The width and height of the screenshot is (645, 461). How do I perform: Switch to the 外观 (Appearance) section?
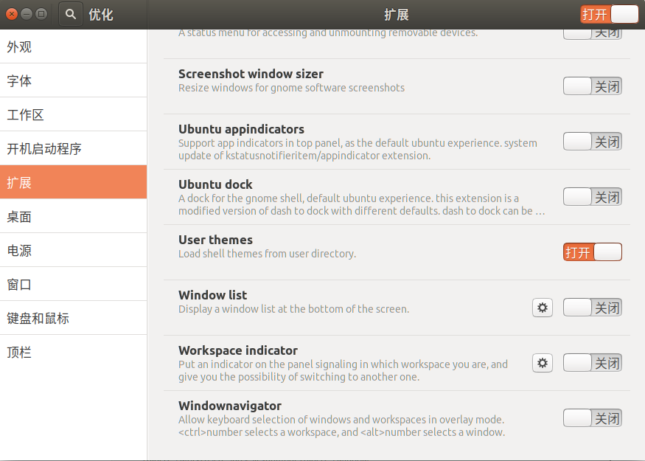point(74,46)
